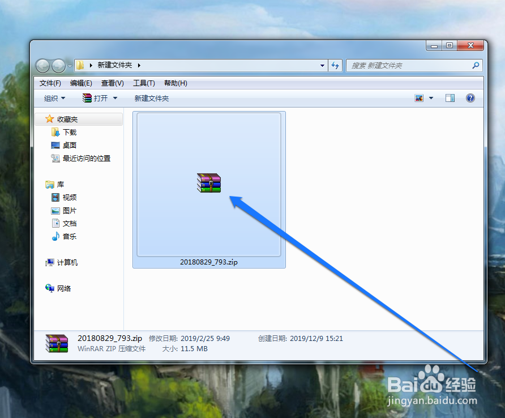Click 修改日期: 2019/2/25 9:49 in details pane
505x418 pixels.
[x=189, y=338]
